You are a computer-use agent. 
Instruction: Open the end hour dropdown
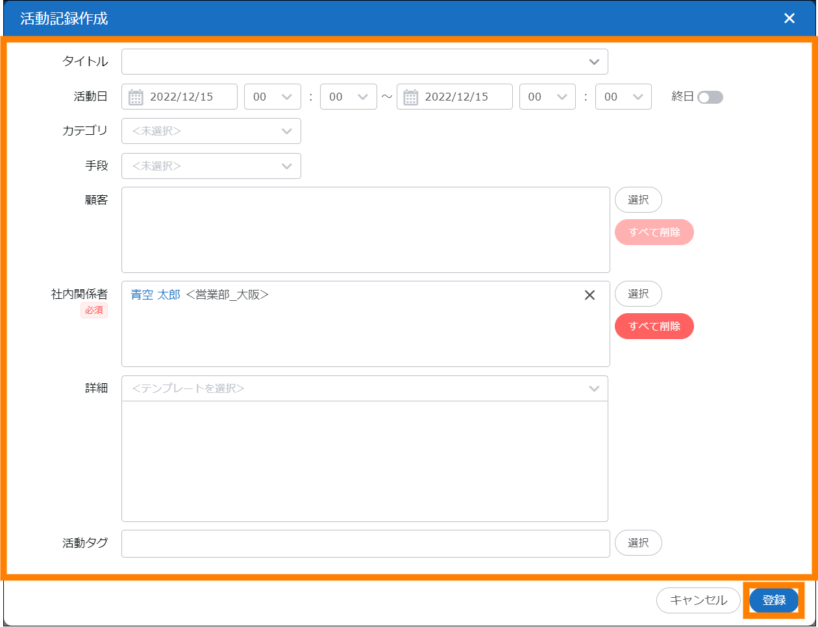(x=547, y=97)
